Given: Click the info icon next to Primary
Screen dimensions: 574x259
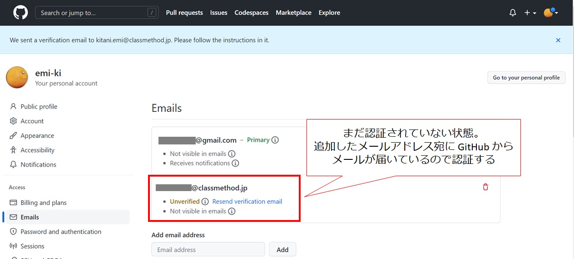Looking at the screenshot, I should point(275,140).
